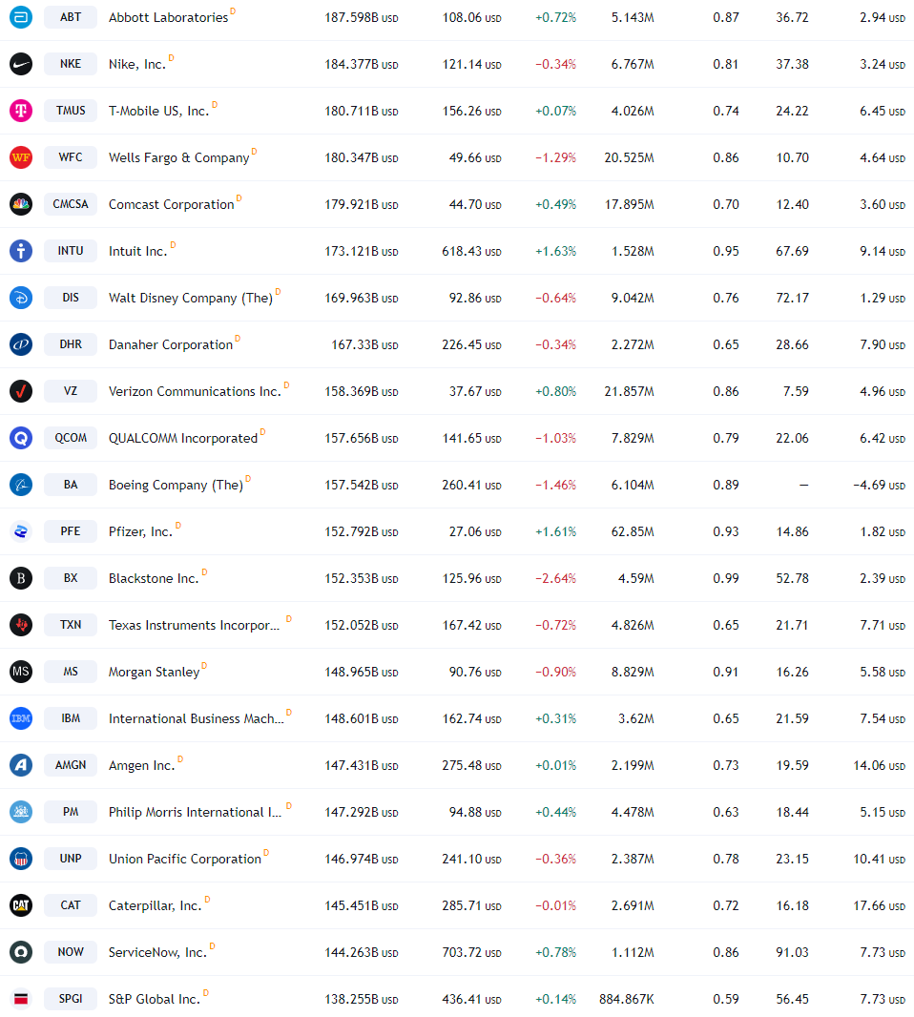Open Abbott Laboratories company link
Image resolution: width=914 pixels, height=1017 pixels.
(x=168, y=17)
